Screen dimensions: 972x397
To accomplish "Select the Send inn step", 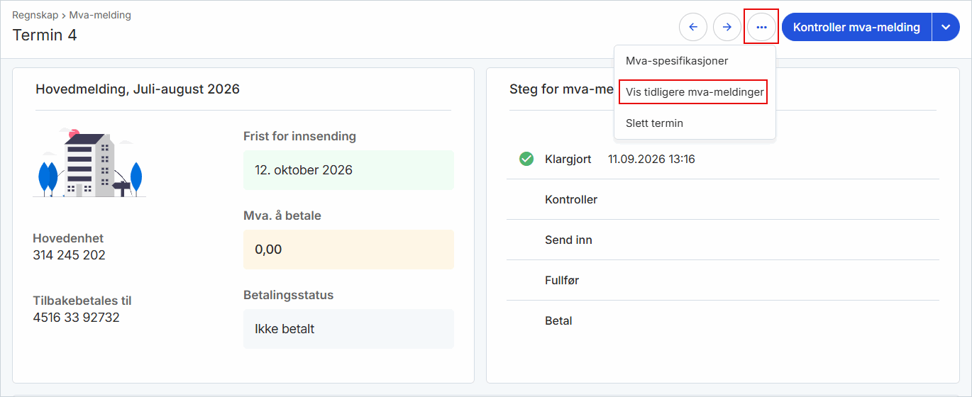I will click(x=722, y=240).
